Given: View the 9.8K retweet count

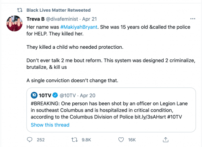Looking at the screenshot, I should coord(86,140).
